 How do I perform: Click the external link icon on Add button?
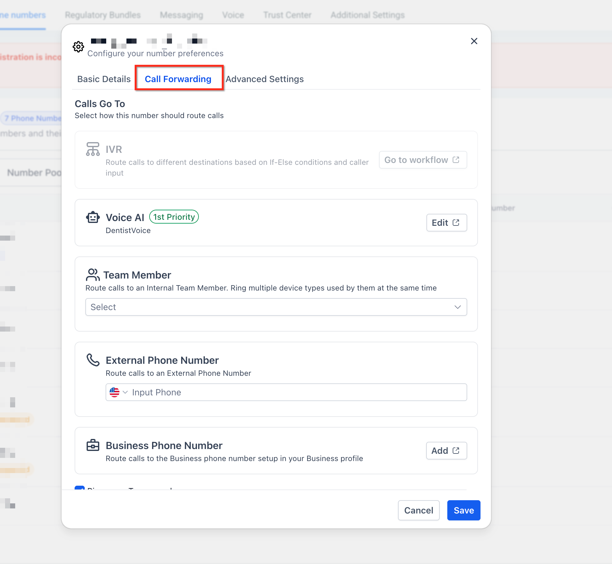(x=456, y=451)
